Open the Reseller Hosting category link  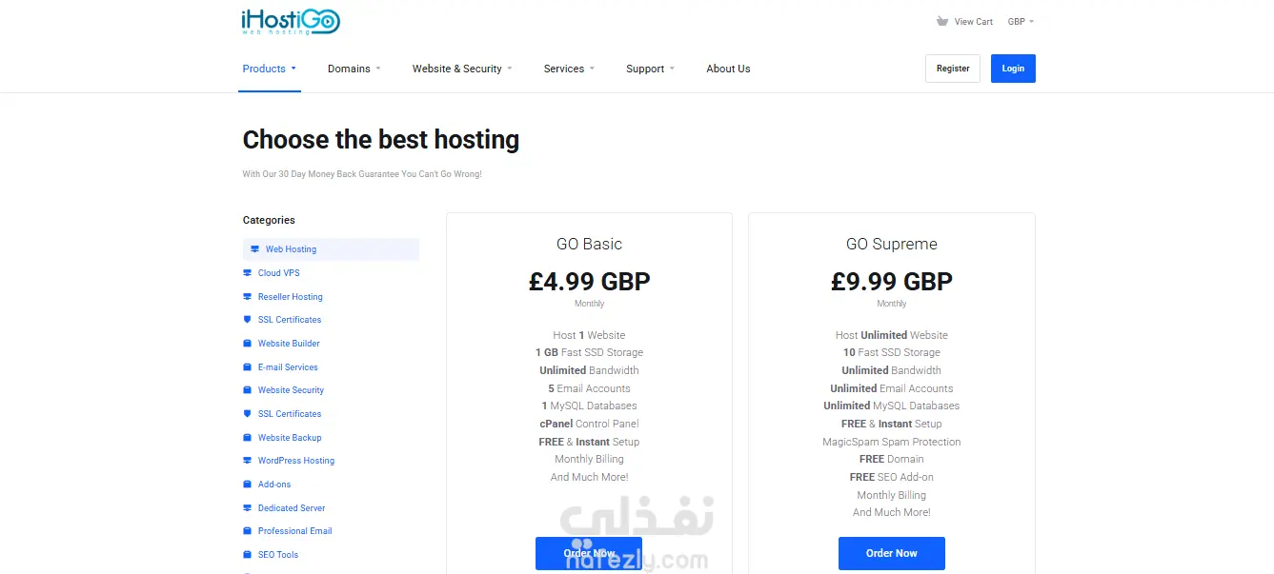click(x=290, y=297)
